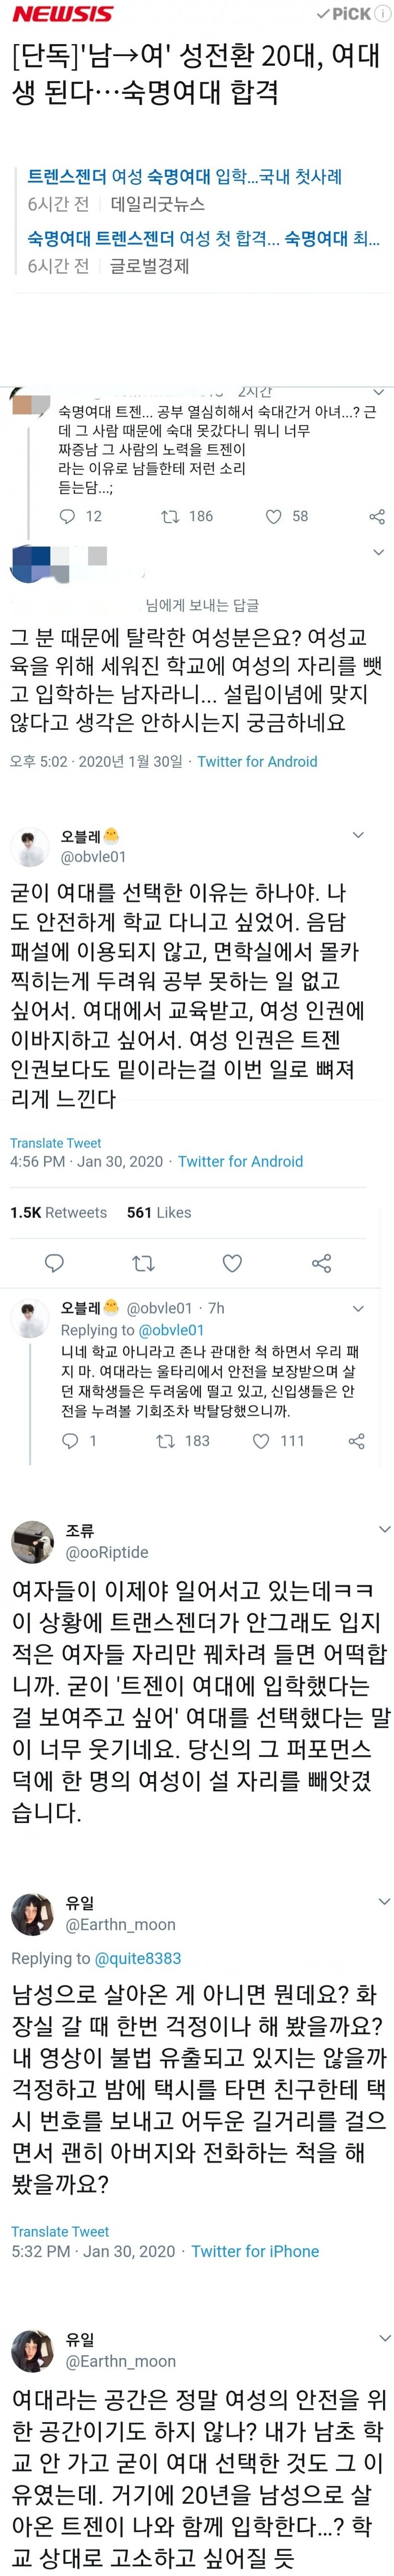This screenshot has width=394, height=2576.
Task: Open the 글로벌경제 숙명여대 트렌스젠더 article
Action: click(x=203, y=238)
